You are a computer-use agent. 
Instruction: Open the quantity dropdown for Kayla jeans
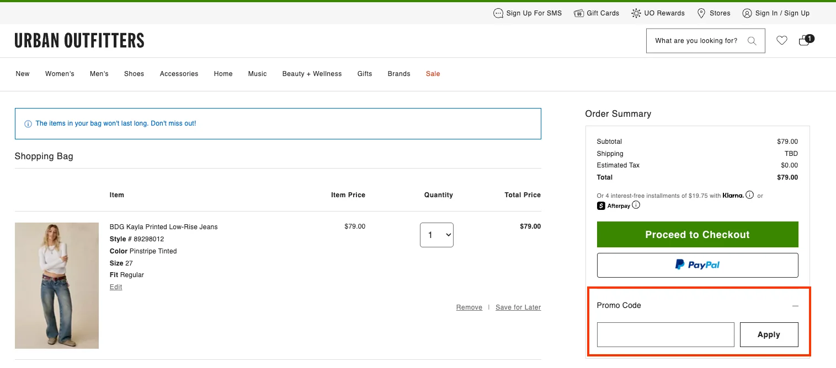point(436,235)
